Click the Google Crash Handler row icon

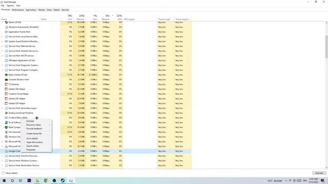pyautogui.click(x=6, y=151)
